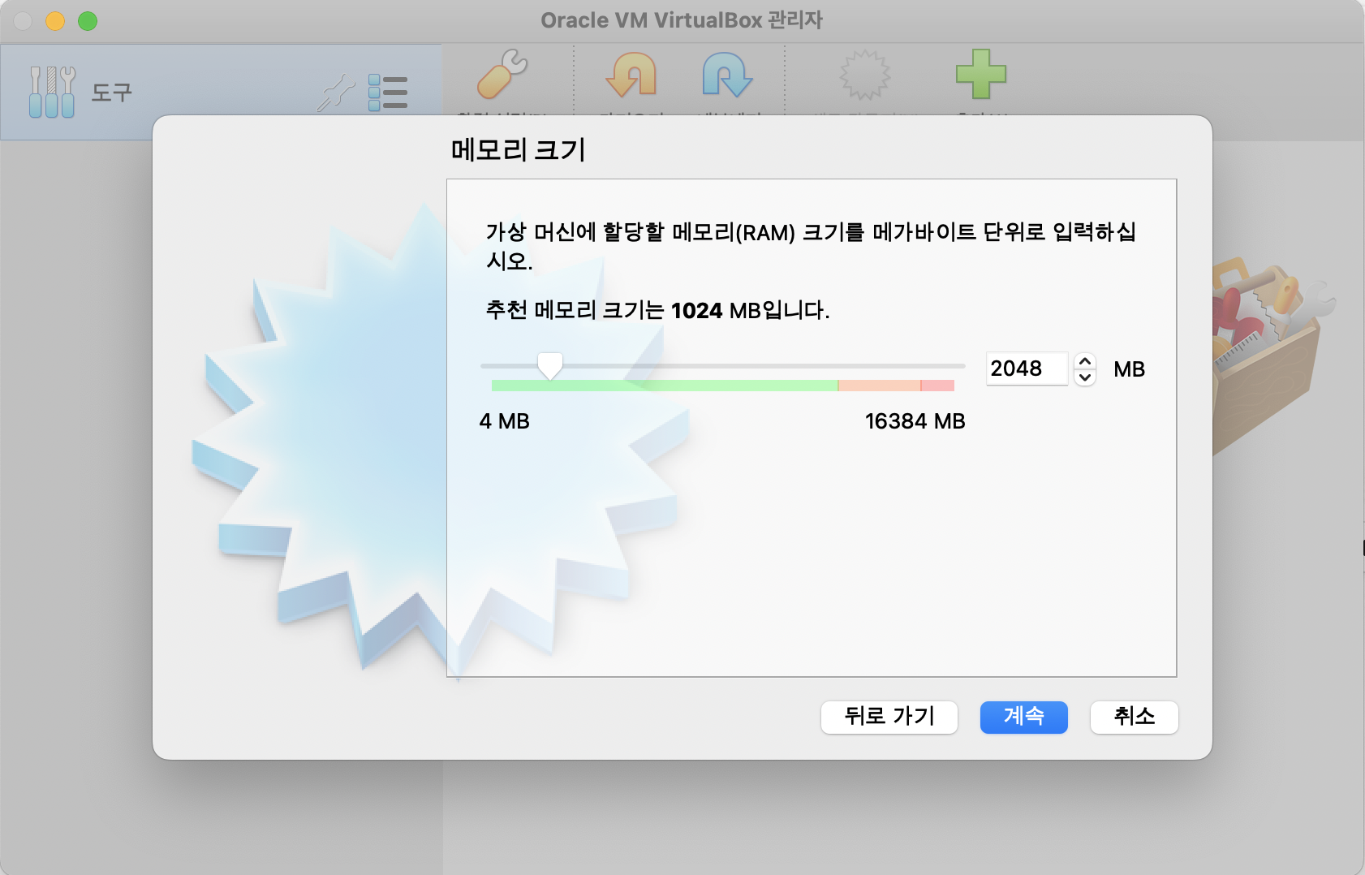
Task: Open the tools list menu icon
Action: pyautogui.click(x=388, y=92)
